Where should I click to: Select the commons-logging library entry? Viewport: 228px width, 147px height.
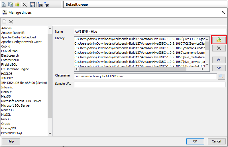click(140, 53)
